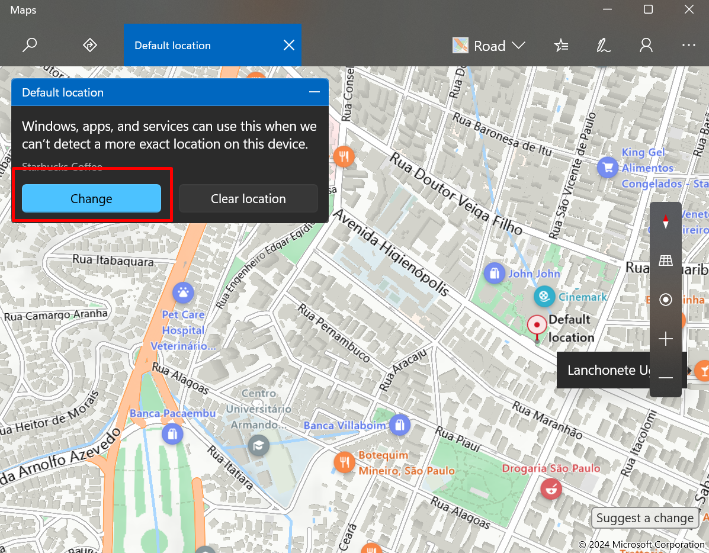The width and height of the screenshot is (709, 553).
Task: Click the Clear location button
Action: point(248,198)
